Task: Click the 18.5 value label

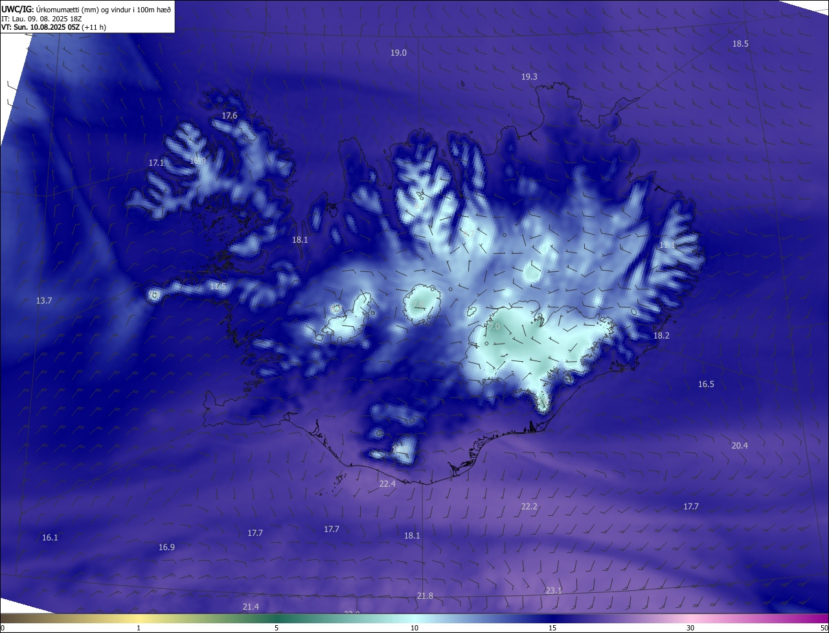Action: pos(740,44)
